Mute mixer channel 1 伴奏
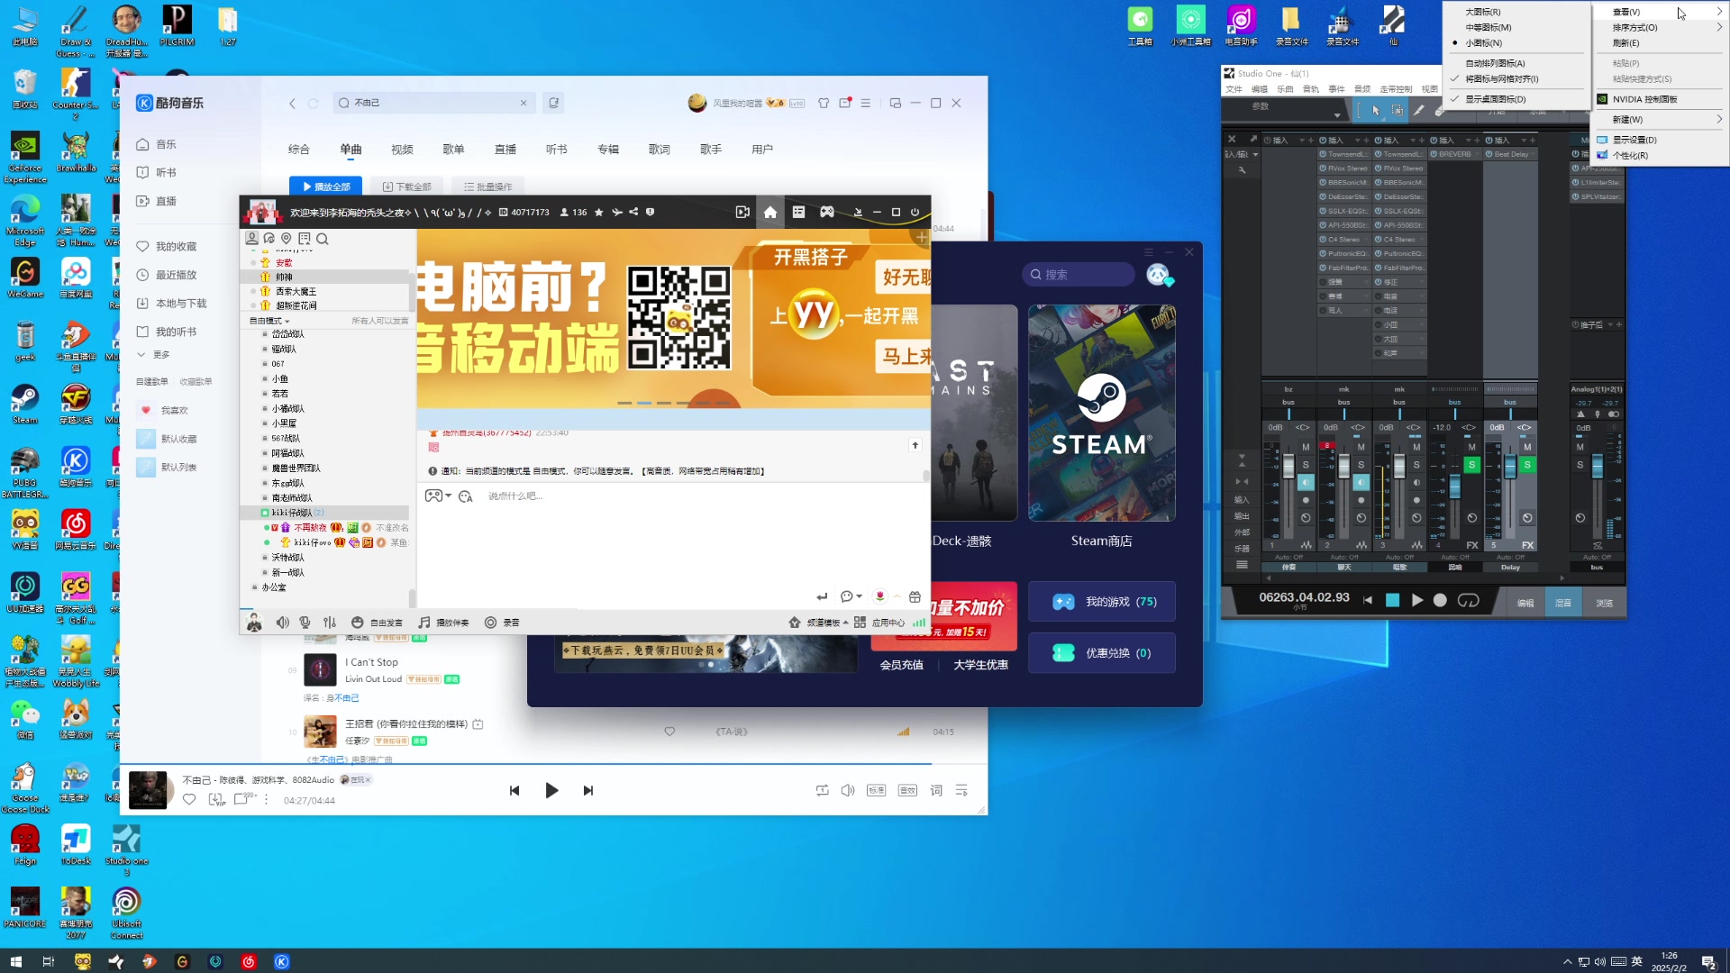 click(x=1306, y=447)
